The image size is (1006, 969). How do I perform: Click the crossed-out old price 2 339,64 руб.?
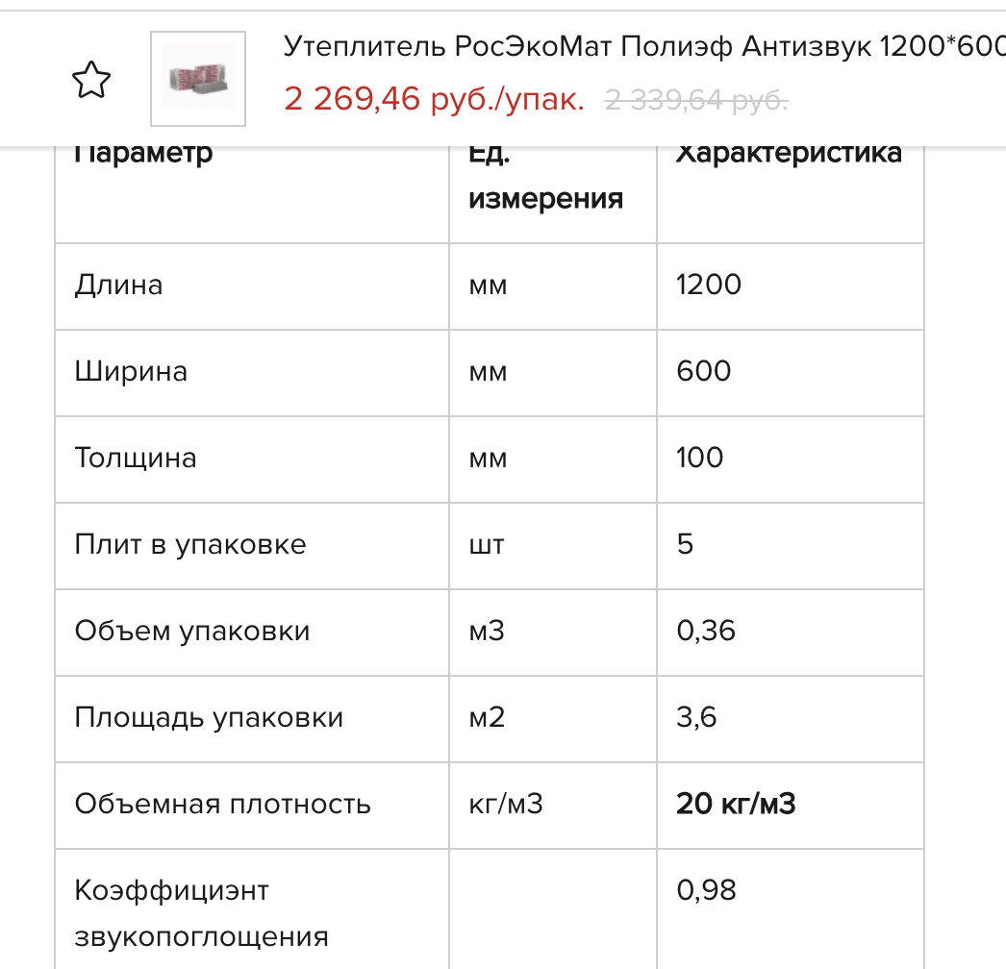(x=696, y=98)
